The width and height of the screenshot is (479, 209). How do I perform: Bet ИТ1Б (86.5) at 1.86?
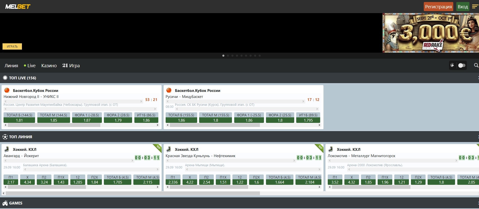[x=146, y=118]
